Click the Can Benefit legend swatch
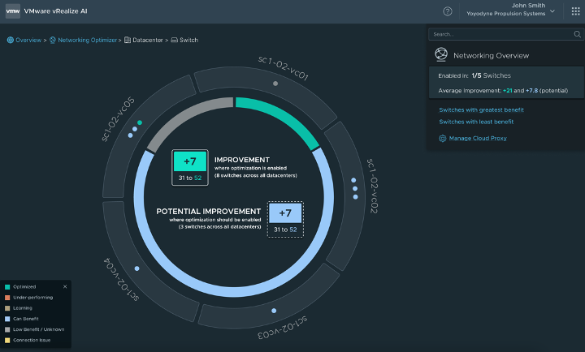The height and width of the screenshot is (352, 585). 7,319
